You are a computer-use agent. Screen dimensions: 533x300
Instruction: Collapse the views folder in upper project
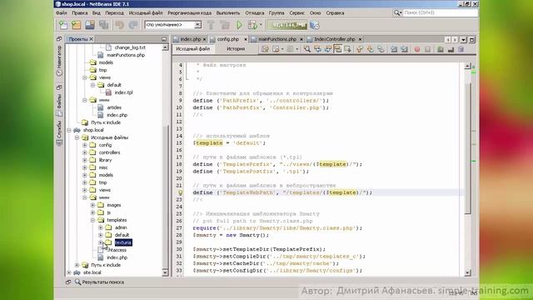(85, 77)
